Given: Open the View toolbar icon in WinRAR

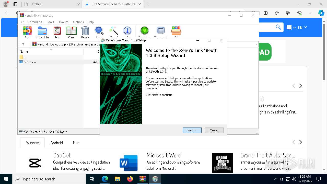Looking at the screenshot, I should 71,32.
